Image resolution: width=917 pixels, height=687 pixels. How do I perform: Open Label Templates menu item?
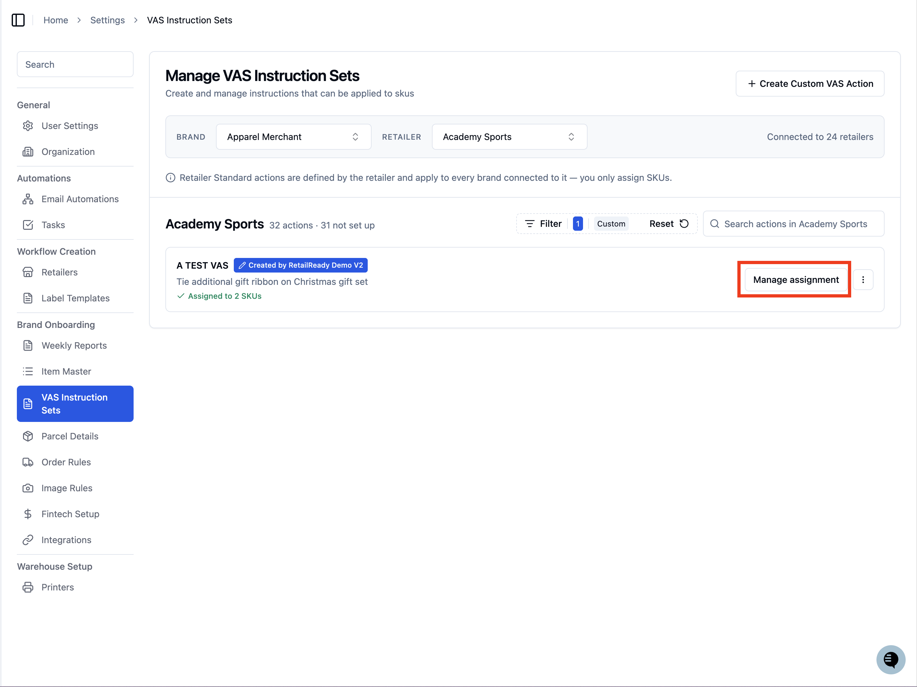(x=75, y=298)
